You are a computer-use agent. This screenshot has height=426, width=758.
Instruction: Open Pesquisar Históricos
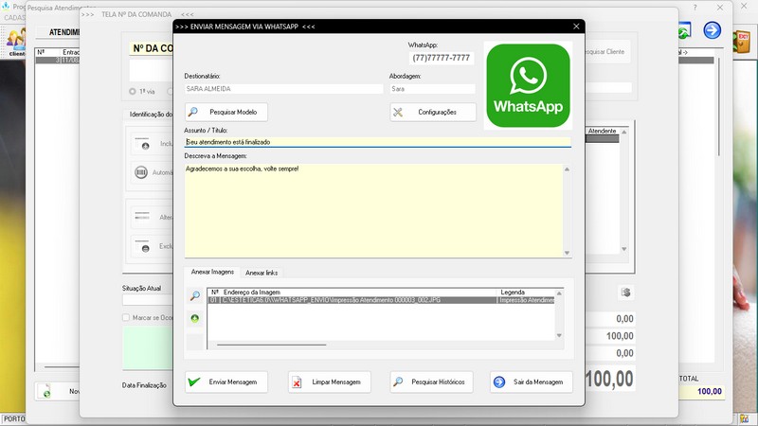431,382
